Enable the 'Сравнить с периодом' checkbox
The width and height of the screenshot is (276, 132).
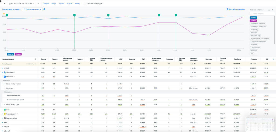(x=85, y=4)
